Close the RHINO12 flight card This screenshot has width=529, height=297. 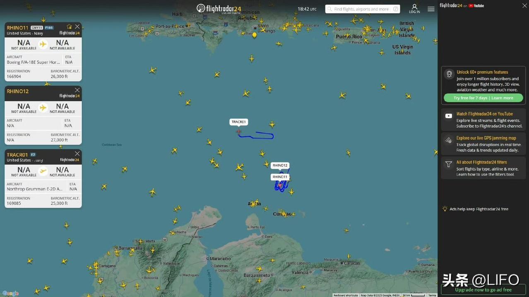77,90
